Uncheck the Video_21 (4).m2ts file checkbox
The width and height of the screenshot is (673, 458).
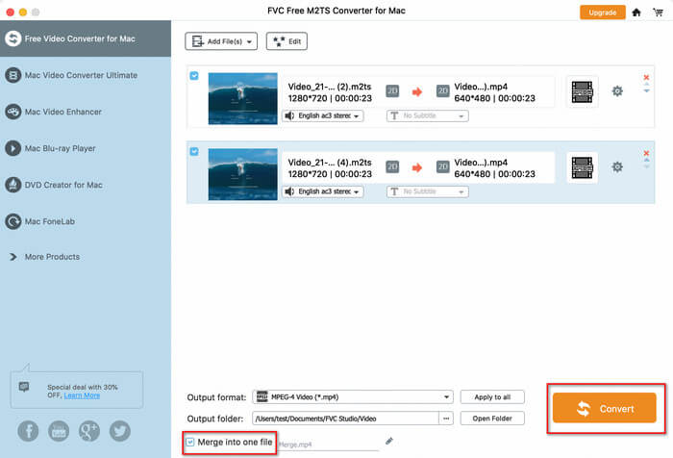click(x=194, y=151)
